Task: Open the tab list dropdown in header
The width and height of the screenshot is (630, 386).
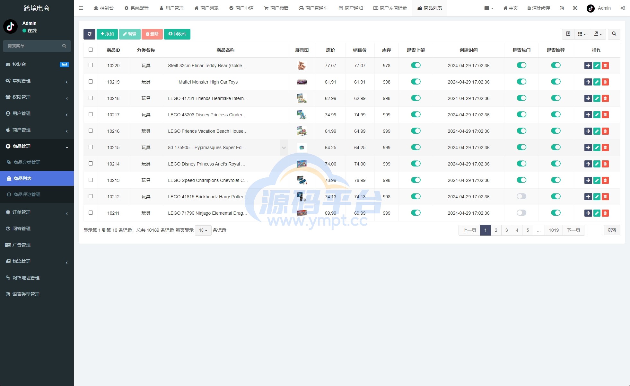Action: (x=489, y=8)
